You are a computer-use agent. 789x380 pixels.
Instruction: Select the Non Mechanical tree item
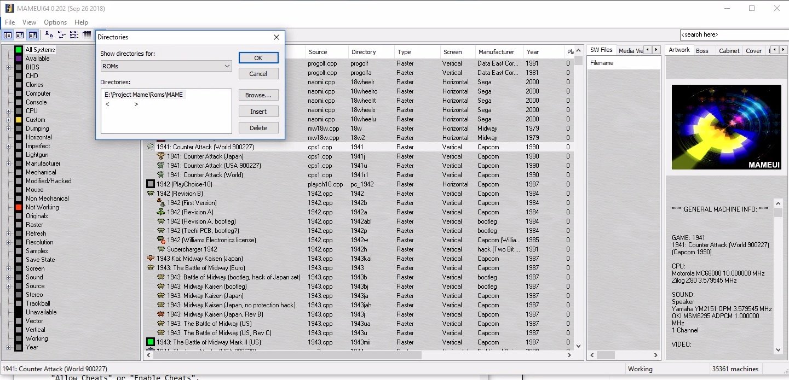point(47,198)
